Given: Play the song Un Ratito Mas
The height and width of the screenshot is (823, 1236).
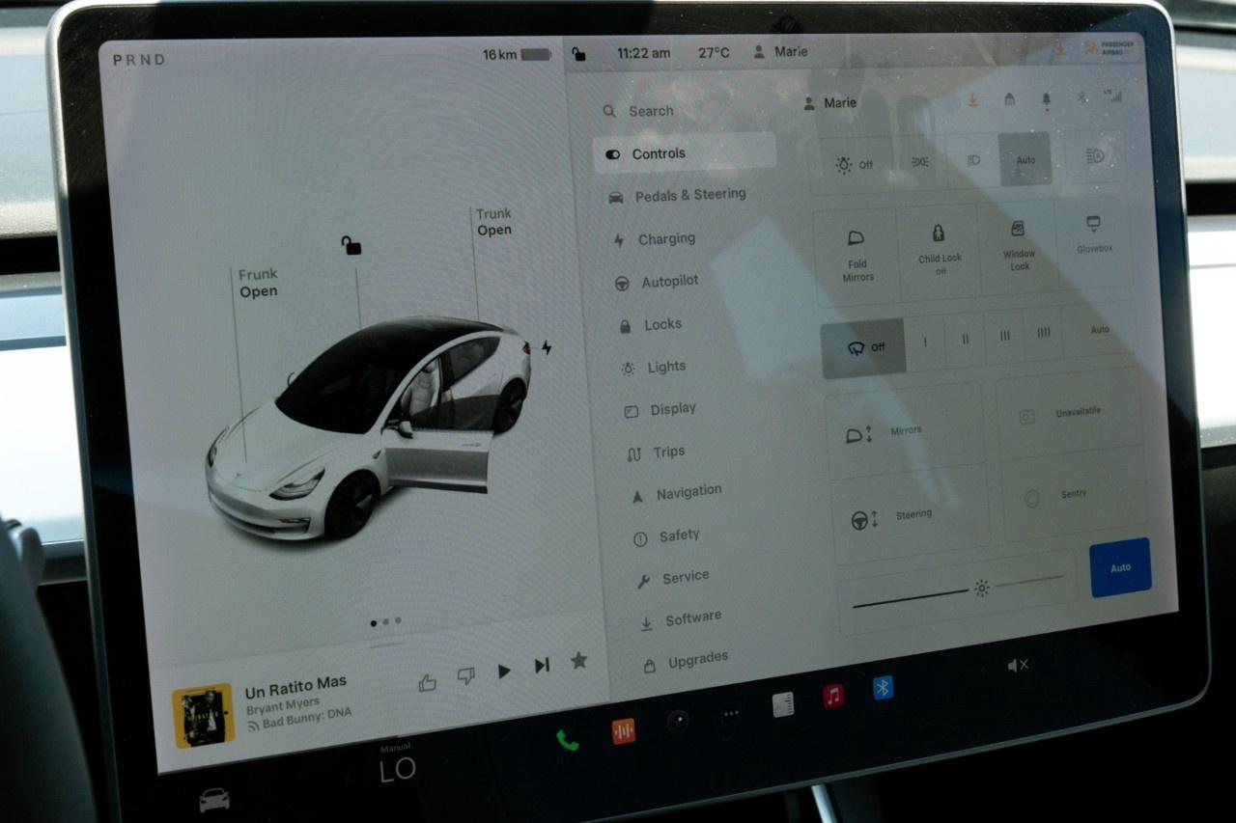Looking at the screenshot, I should click(x=504, y=672).
